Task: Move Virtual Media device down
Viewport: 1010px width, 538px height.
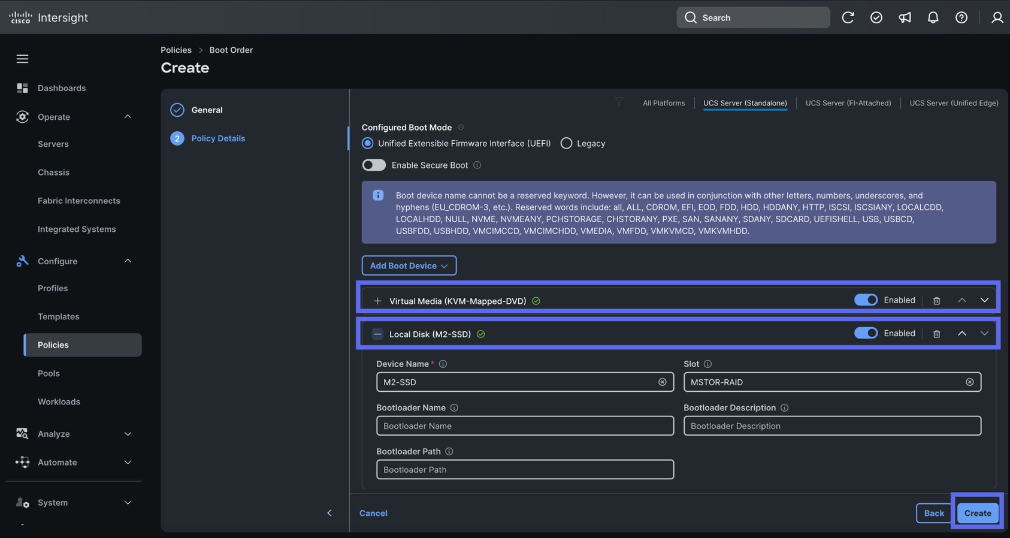Action: coord(984,300)
